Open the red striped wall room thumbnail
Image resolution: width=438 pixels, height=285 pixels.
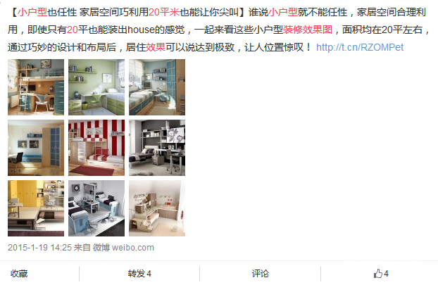pos(96,148)
